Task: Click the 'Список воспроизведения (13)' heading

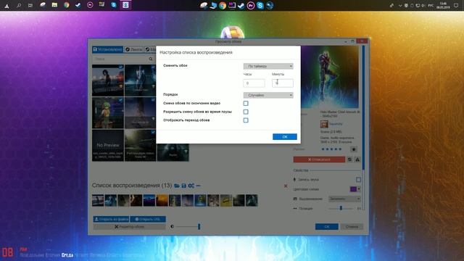Action: click(x=132, y=186)
